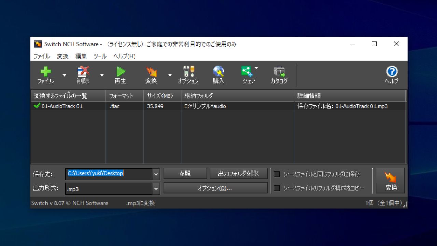Click the 参照 browse button
Screen dimensions: 437x246
click(x=185, y=174)
